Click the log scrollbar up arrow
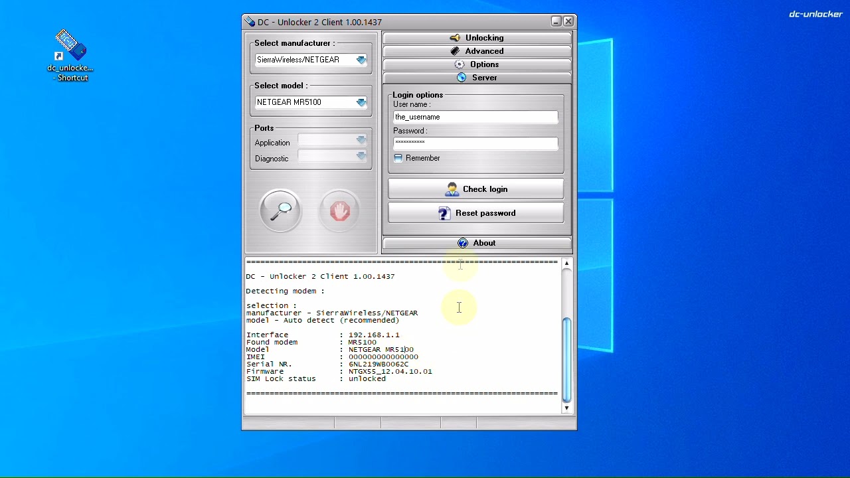 pyautogui.click(x=566, y=264)
